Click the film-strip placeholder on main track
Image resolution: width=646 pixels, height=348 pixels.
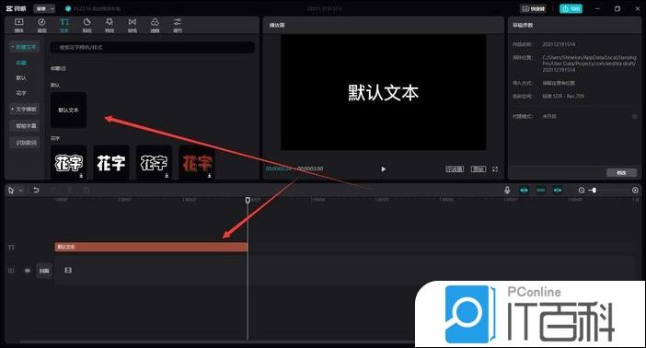68,271
